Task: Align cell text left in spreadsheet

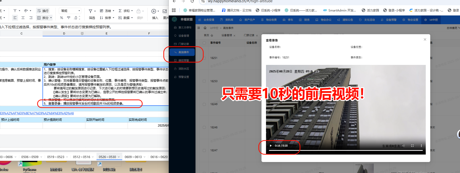Action: [x=15, y=18]
